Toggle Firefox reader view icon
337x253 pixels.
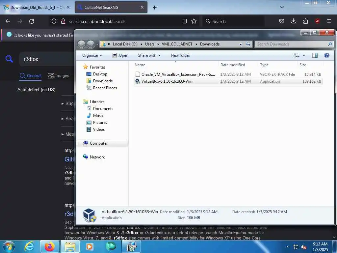click(x=184, y=21)
